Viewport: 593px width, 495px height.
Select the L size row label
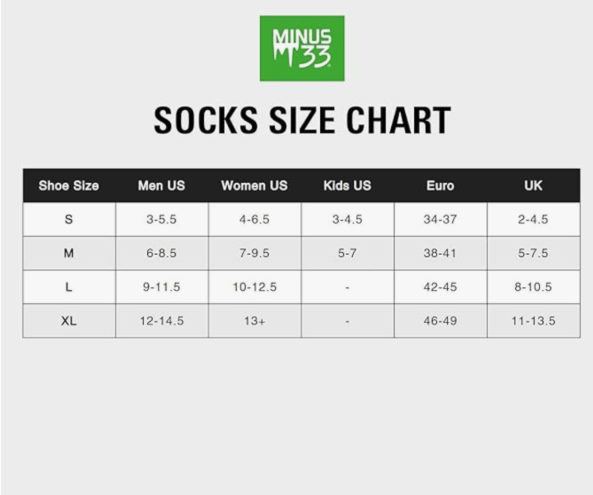69,287
